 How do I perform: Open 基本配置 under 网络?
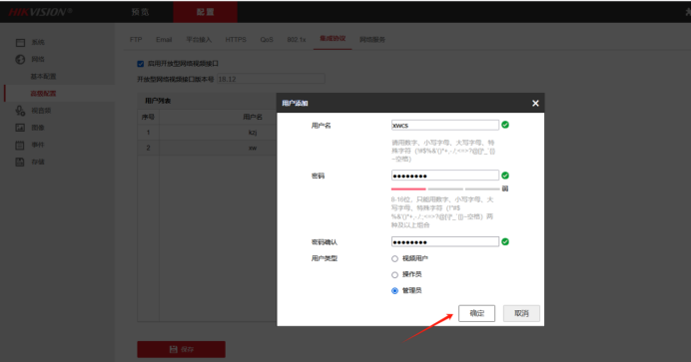click(43, 77)
